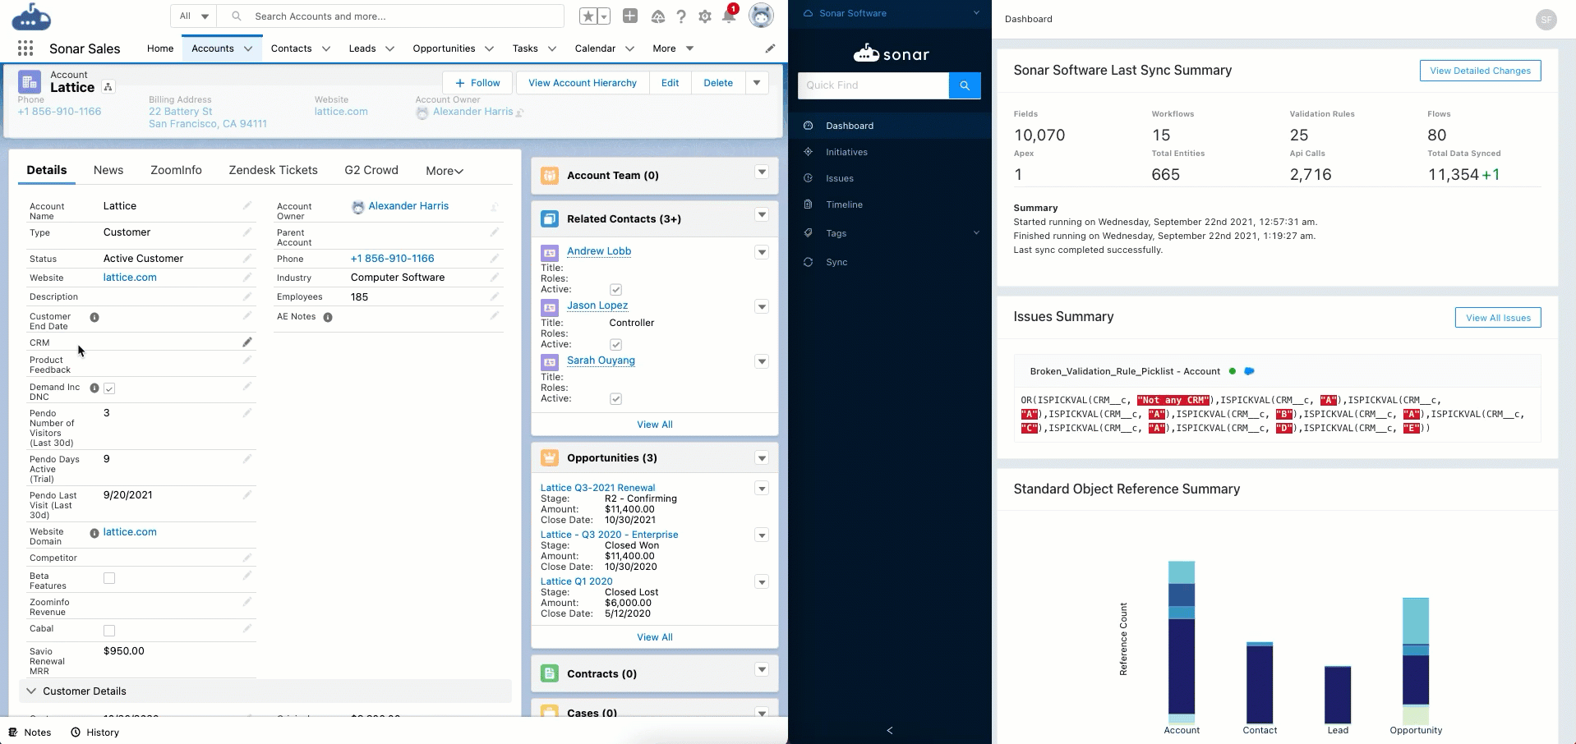
Task: Open the search scope All dropdown
Action: coord(194,16)
